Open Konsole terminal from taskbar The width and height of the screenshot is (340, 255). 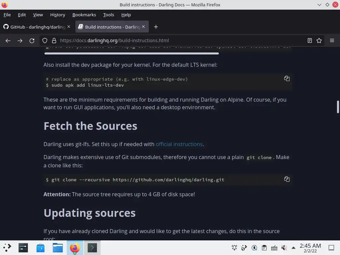click(92, 248)
